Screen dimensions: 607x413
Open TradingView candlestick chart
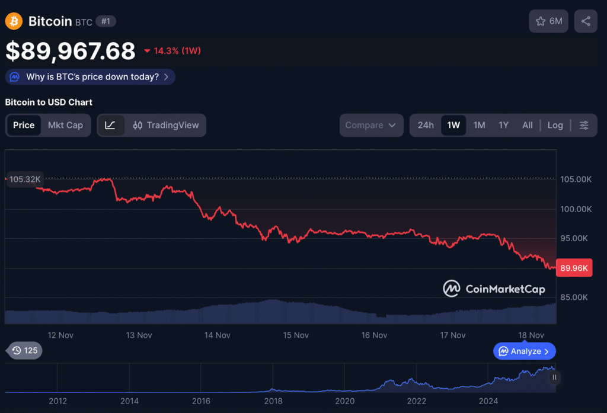click(167, 125)
